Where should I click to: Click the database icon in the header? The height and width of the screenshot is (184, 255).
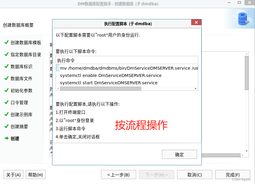coord(243,19)
